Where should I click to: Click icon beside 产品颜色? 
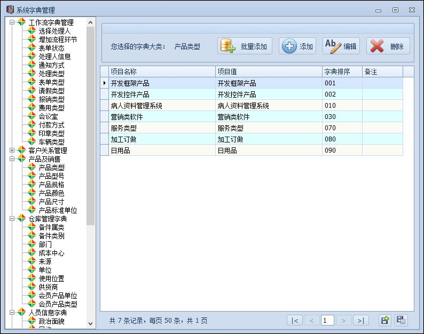[x=32, y=193]
